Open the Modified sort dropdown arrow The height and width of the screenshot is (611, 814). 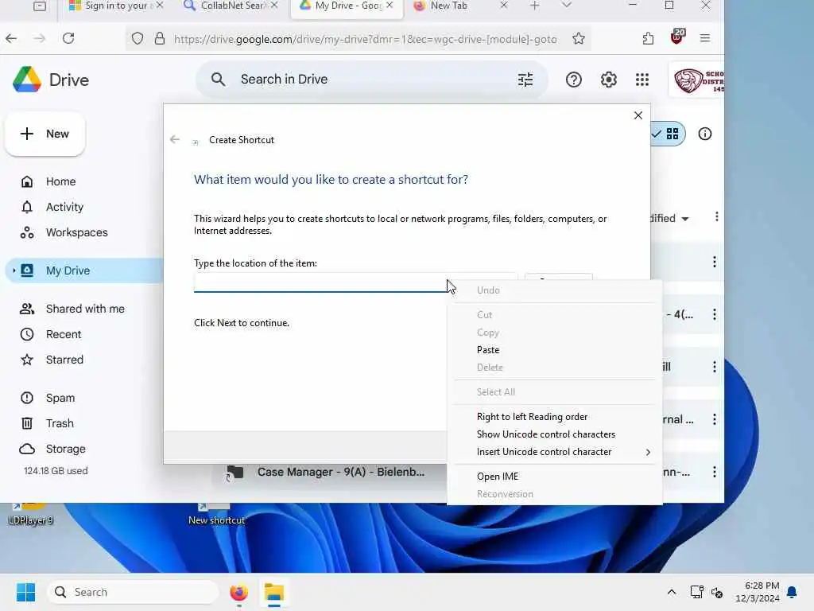click(x=684, y=219)
